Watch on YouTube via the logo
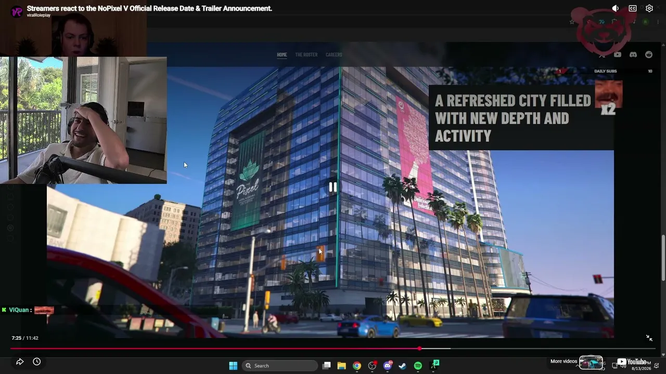666x374 pixels. click(632, 362)
